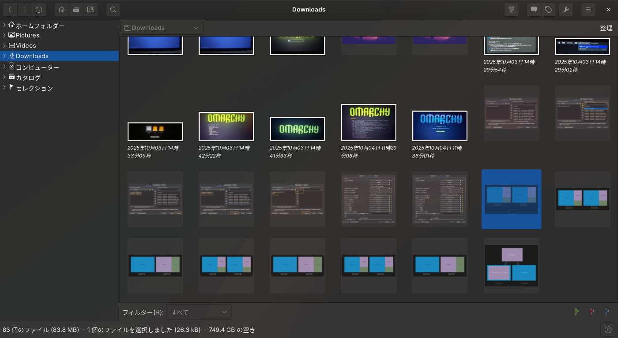Select the blue OMARCHY thumbnail dated 11時36分01秒
Image resolution: width=618 pixels, height=338 pixels.
(440, 126)
